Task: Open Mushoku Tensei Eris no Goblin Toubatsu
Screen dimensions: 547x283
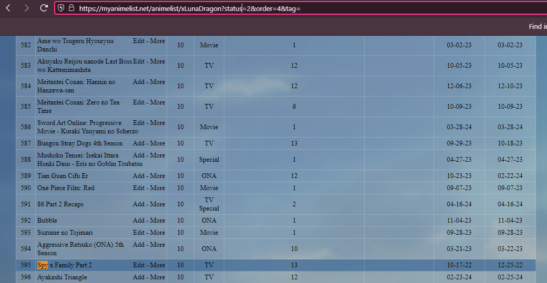Action: (90, 160)
